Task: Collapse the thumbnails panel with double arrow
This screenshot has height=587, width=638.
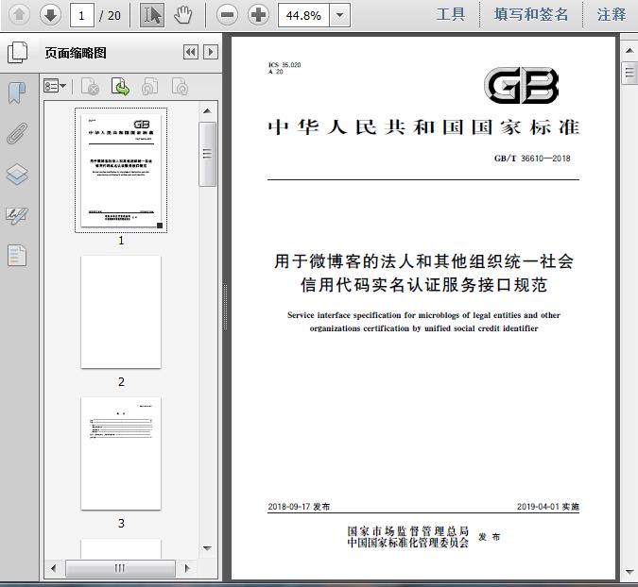Action: point(191,52)
